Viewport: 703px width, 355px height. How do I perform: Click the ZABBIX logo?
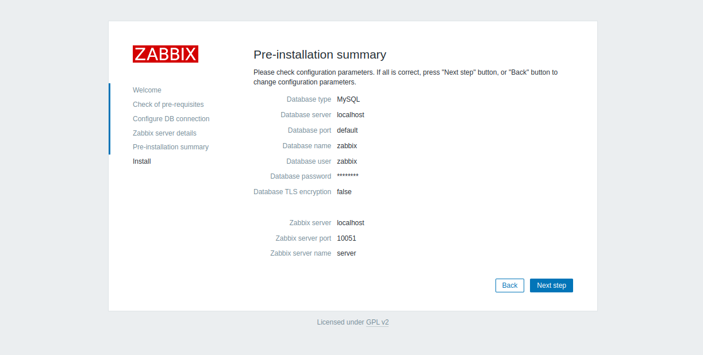166,54
